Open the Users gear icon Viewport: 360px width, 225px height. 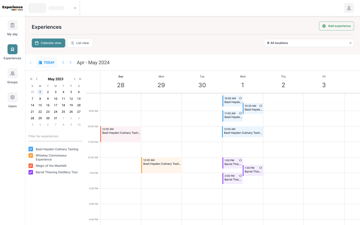coord(12,97)
